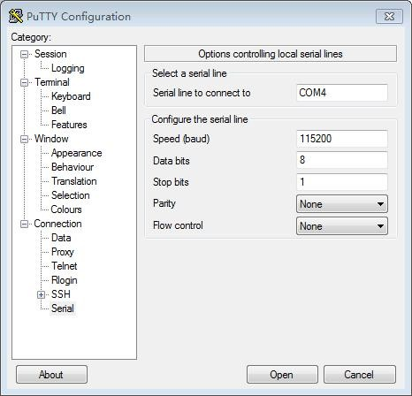Click the PuTTY icon in title bar
Image resolution: width=412 pixels, height=396 pixels.
pyautogui.click(x=16, y=16)
